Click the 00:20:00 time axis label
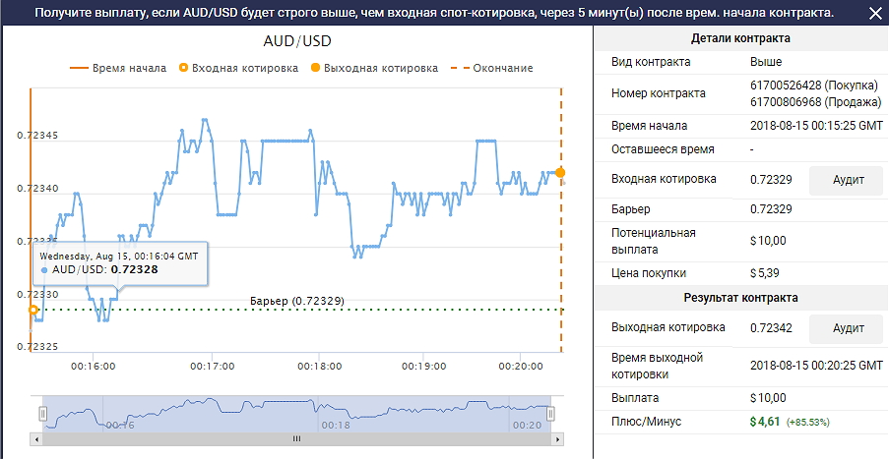The height and width of the screenshot is (459, 889). [x=521, y=367]
